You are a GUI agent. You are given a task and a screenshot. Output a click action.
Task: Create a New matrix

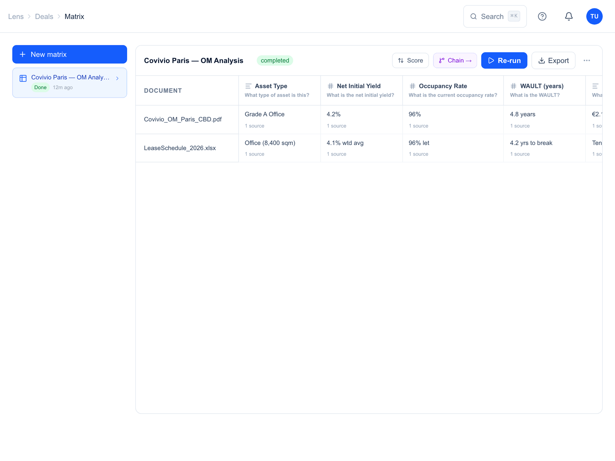coord(70,54)
